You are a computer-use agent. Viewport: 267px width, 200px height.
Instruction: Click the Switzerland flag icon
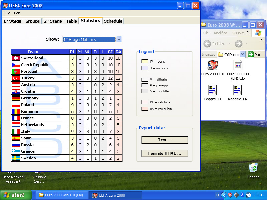16,58
